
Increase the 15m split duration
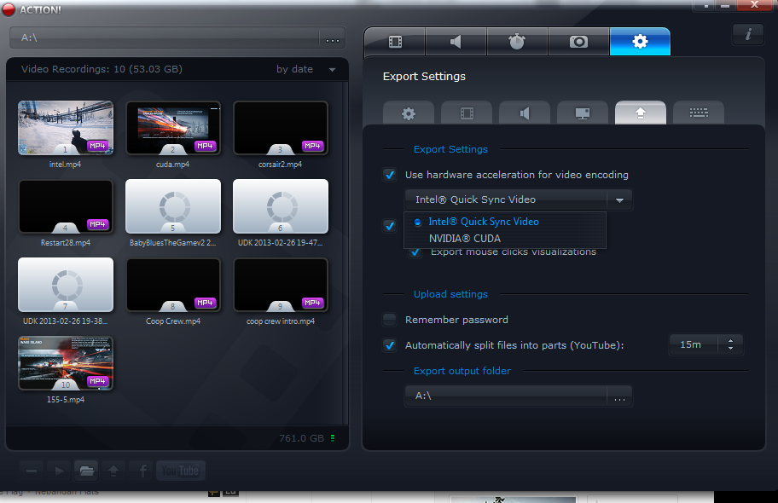tap(730, 341)
